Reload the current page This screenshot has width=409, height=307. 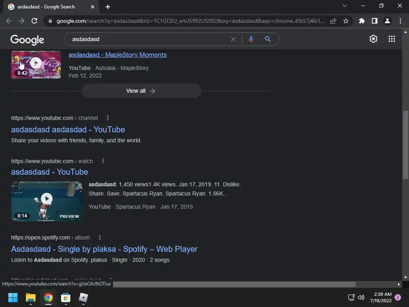click(34, 21)
